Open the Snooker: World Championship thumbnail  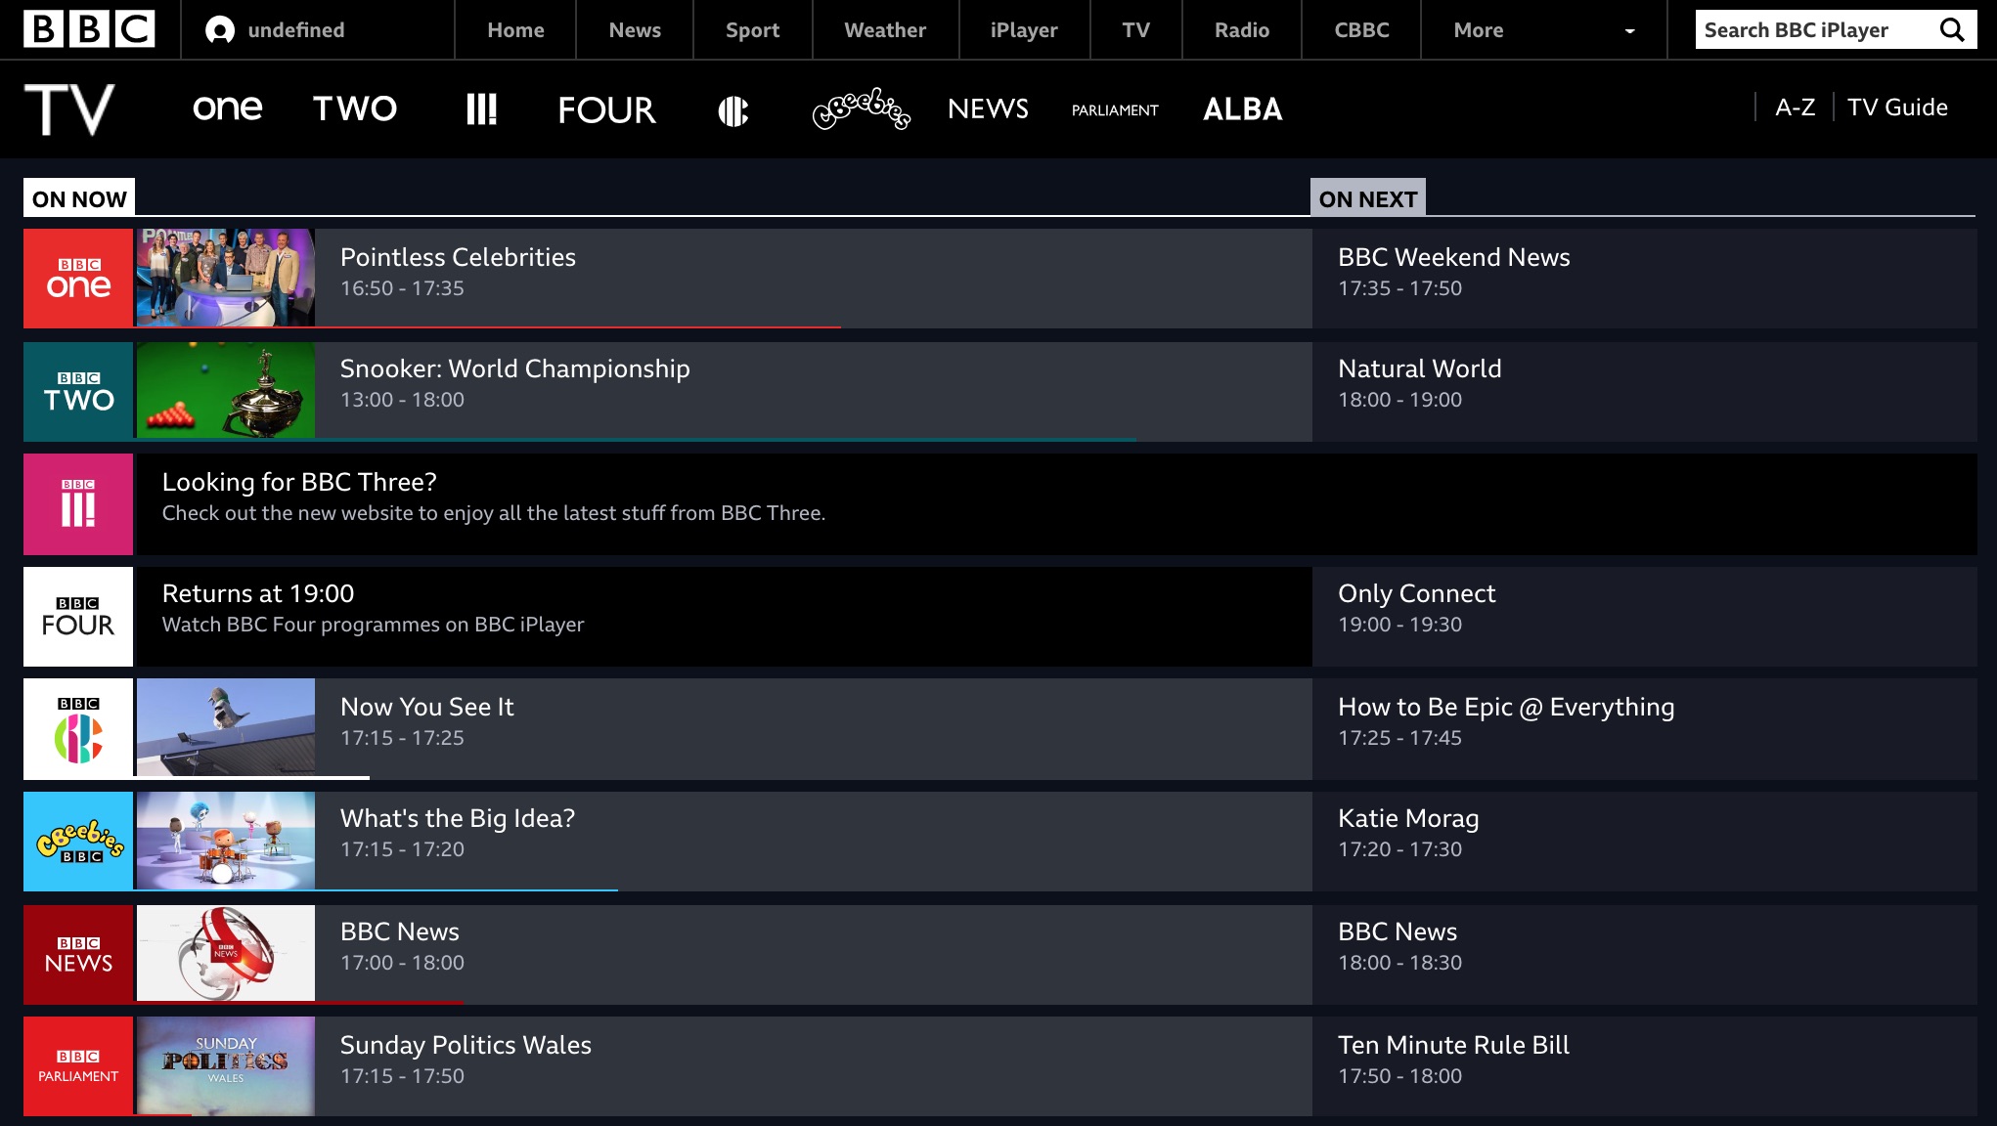[x=226, y=391]
